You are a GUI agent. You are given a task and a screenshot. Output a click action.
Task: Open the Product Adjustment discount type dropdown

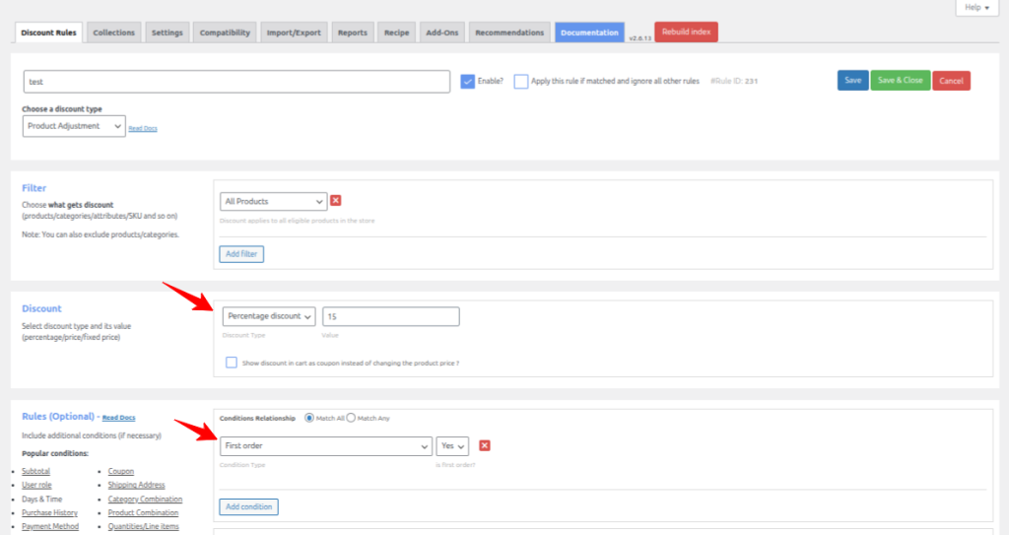coord(74,126)
